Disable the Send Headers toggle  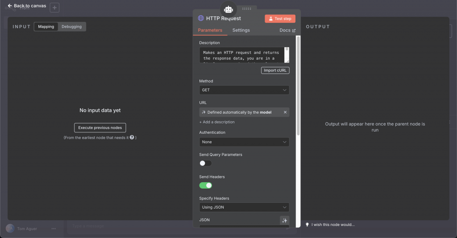[205, 185]
